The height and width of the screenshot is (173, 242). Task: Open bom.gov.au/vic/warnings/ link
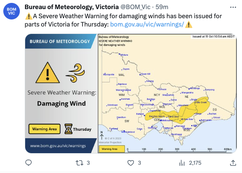click(147, 24)
